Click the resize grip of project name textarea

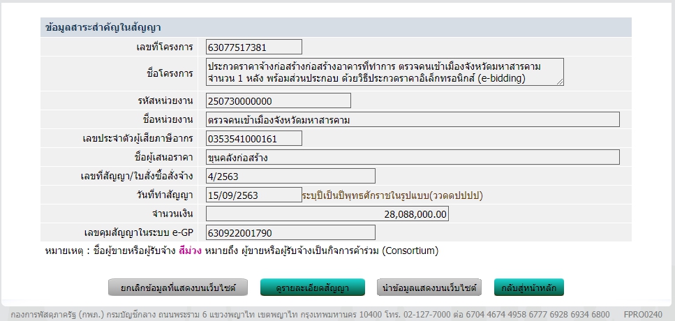tap(560, 82)
